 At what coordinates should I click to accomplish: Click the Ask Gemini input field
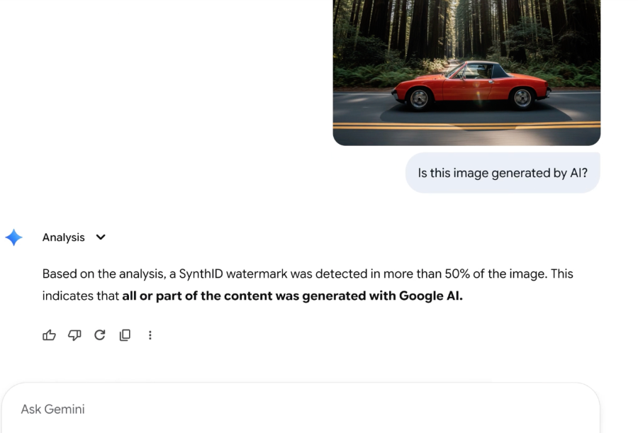pos(305,409)
